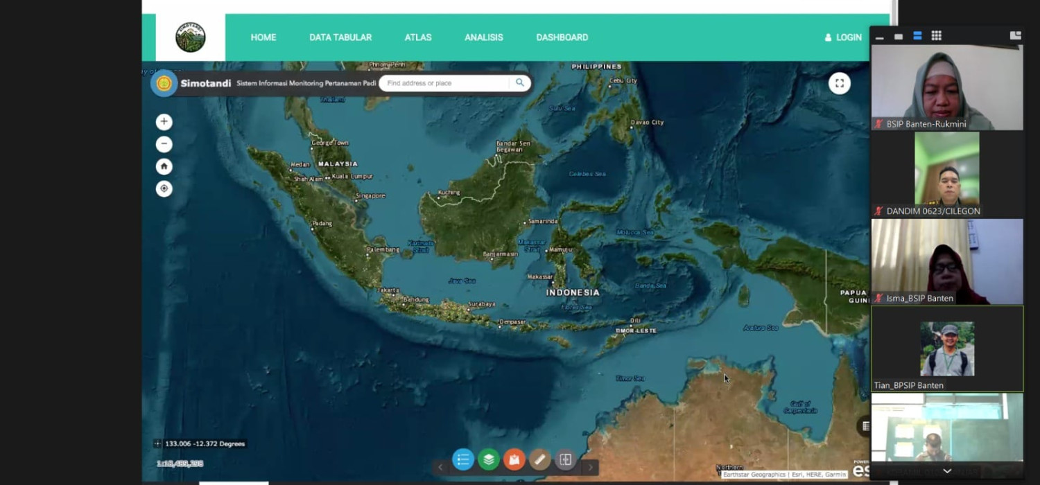The height and width of the screenshot is (485, 1040).
Task: Click the My Location button
Action: [164, 188]
